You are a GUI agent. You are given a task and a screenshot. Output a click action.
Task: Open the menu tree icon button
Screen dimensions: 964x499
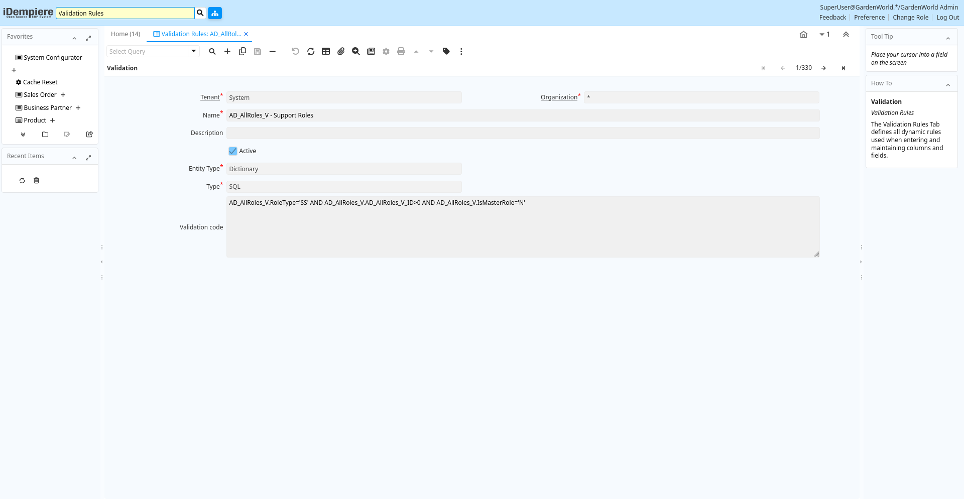215,13
